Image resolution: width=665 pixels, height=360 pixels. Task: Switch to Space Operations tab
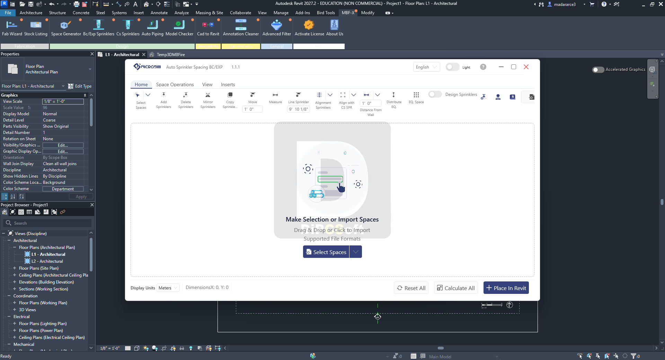[175, 84]
